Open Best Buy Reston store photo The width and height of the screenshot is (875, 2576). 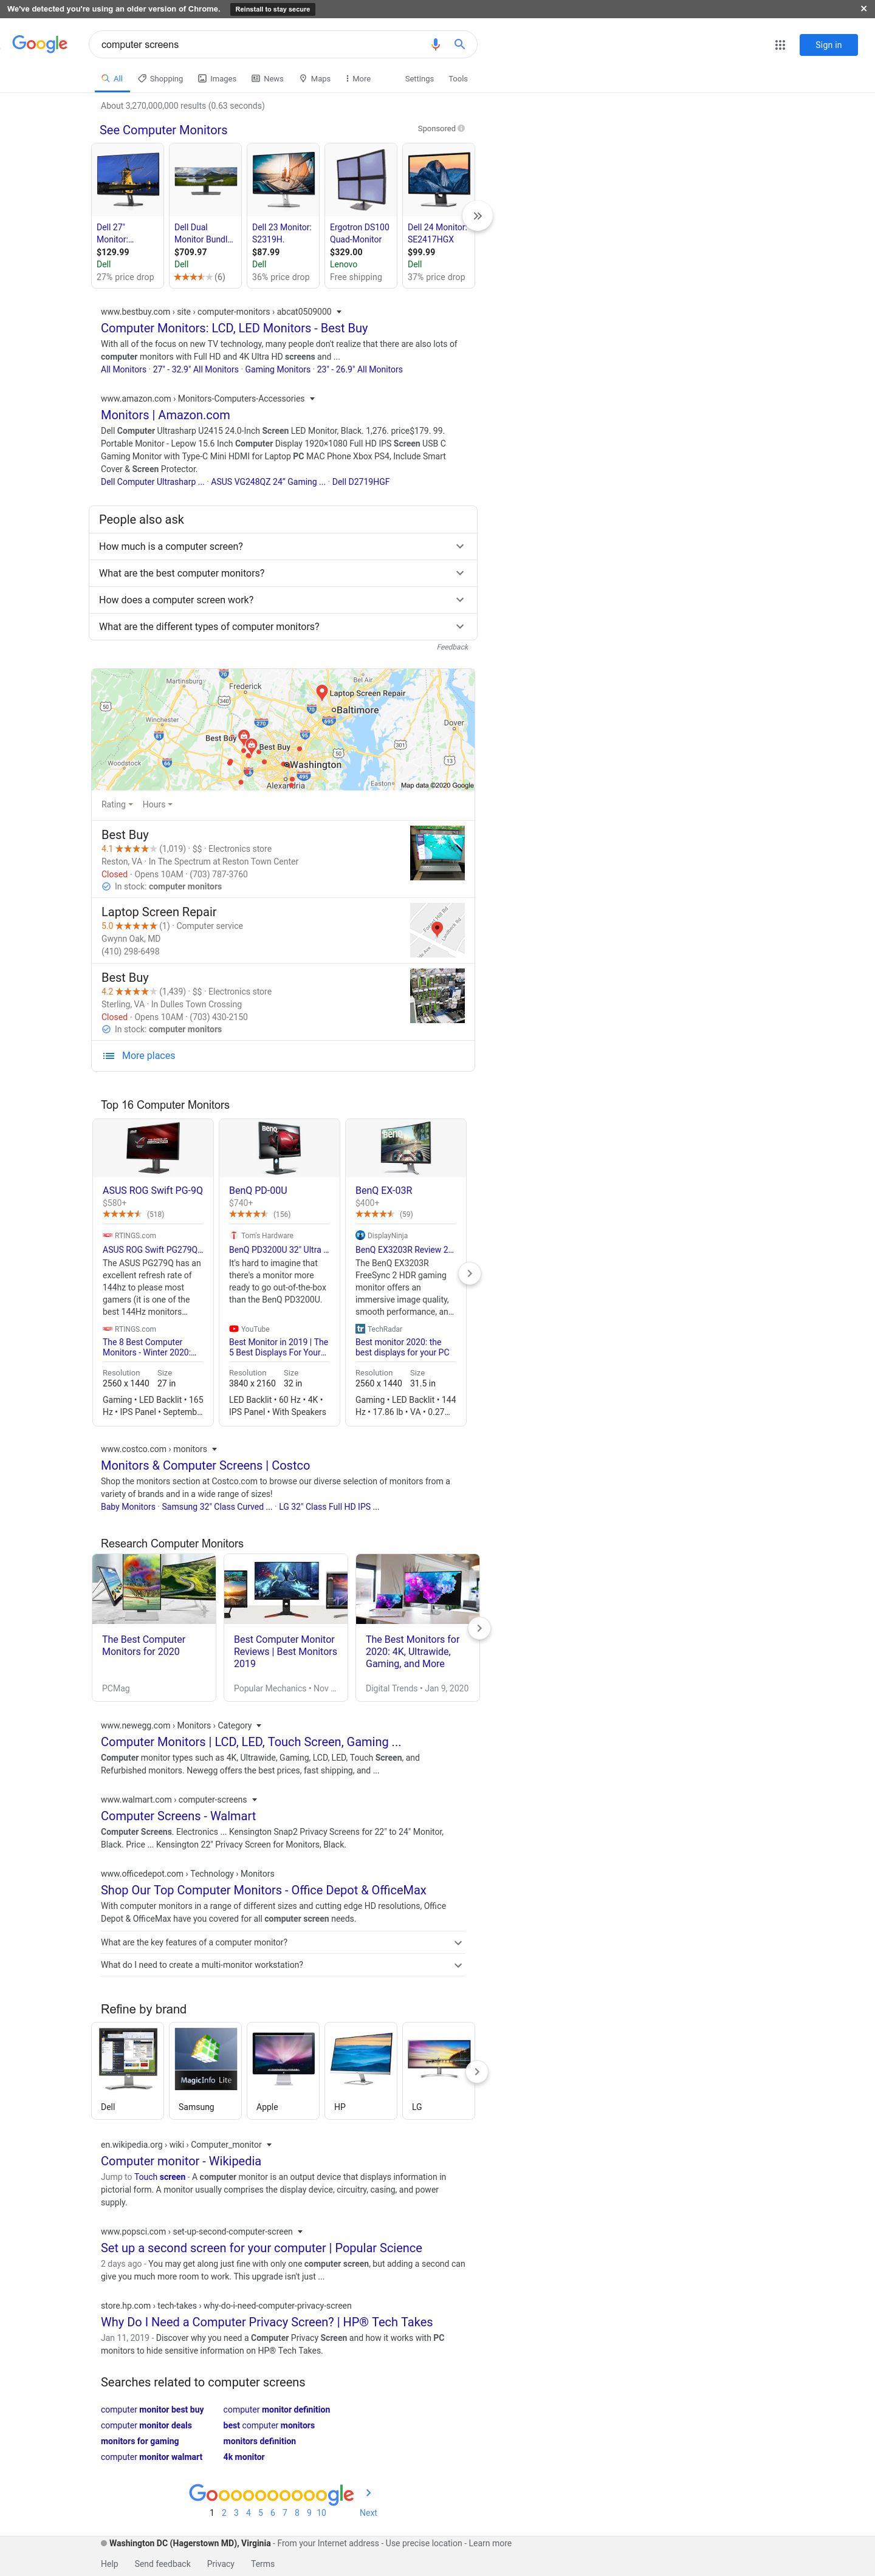pos(437,852)
